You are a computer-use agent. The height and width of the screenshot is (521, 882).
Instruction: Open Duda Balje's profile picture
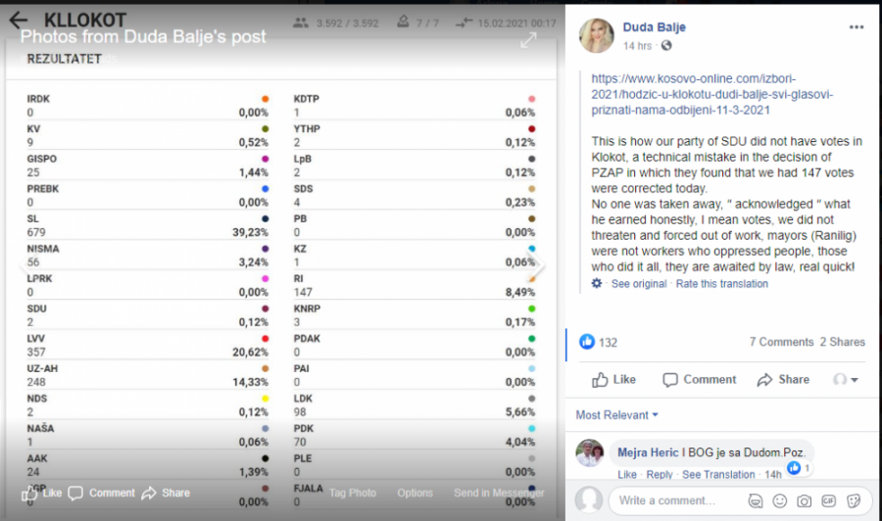tap(597, 35)
